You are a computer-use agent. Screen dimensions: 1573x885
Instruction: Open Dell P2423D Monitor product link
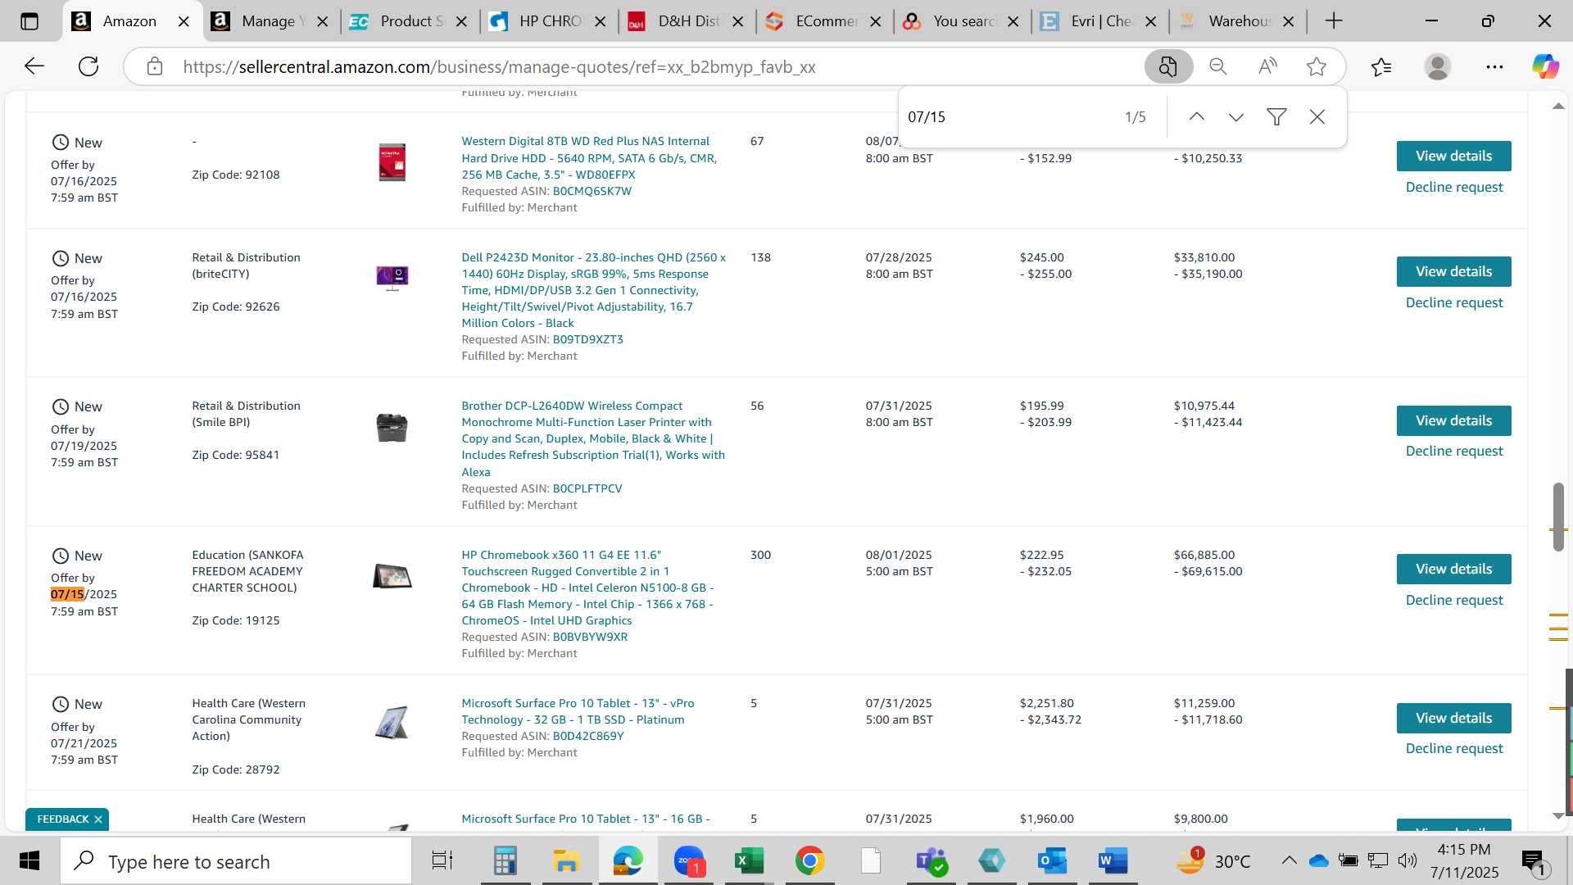593,290
